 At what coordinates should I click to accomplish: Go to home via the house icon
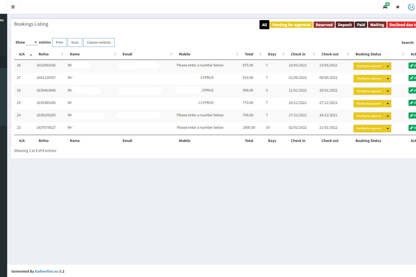coord(397,7)
